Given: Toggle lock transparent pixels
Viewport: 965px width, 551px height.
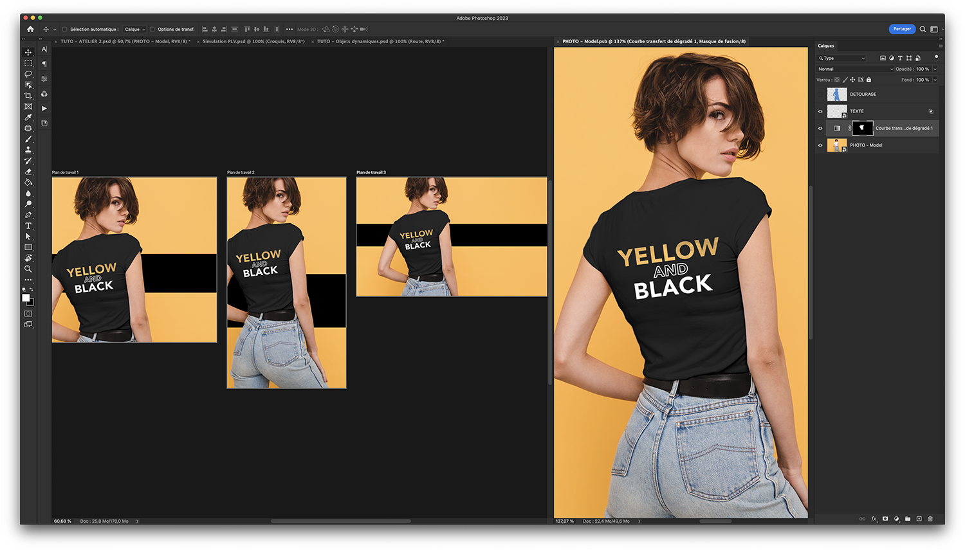Looking at the screenshot, I should [837, 80].
